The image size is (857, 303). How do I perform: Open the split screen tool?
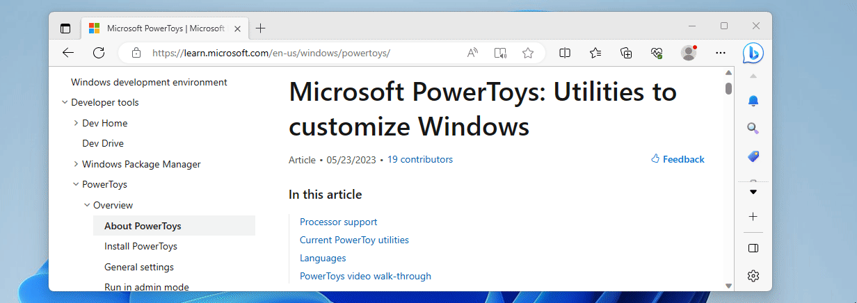(x=566, y=53)
